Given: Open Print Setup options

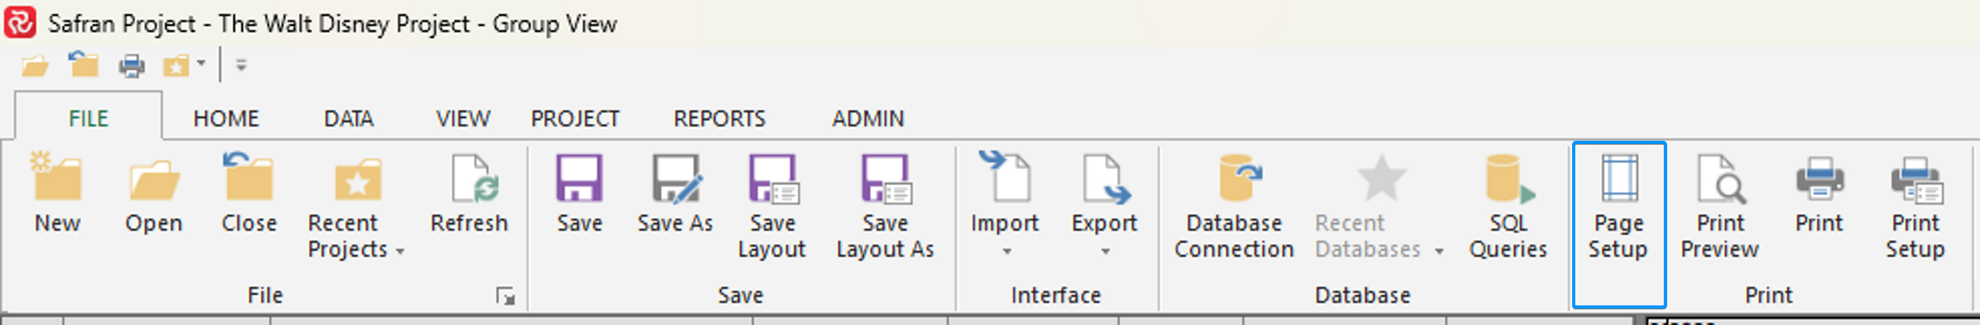Looking at the screenshot, I should pos(1916,206).
